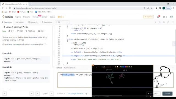
Task: Click inside the testcase input box
Action: tap(75, 80)
